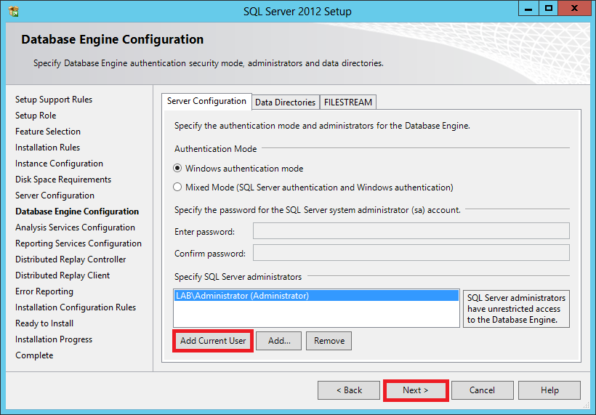Click the Add Current User button
The height and width of the screenshot is (415, 596).
click(x=213, y=341)
